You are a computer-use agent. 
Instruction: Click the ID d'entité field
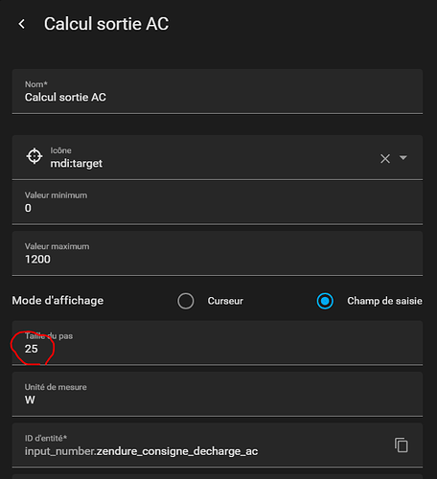click(x=218, y=445)
